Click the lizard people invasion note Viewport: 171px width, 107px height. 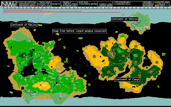click(x=79, y=31)
